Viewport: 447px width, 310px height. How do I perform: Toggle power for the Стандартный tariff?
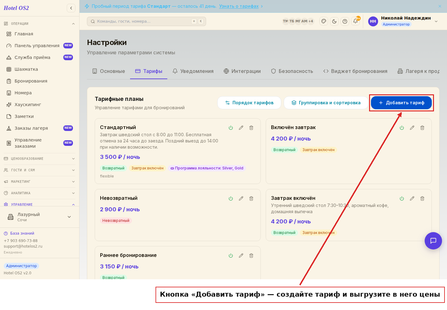point(231,128)
